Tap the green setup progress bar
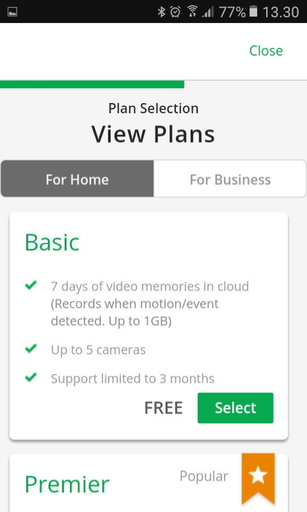 pos(92,84)
